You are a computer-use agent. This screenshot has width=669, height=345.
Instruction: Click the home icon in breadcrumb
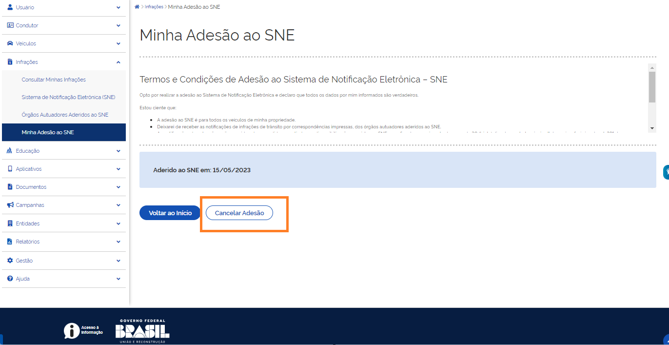point(137,7)
